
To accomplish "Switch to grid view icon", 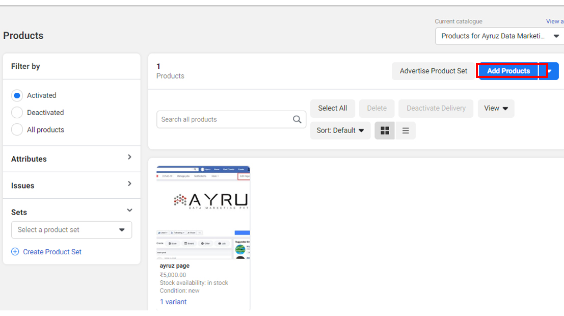I will coord(385,130).
